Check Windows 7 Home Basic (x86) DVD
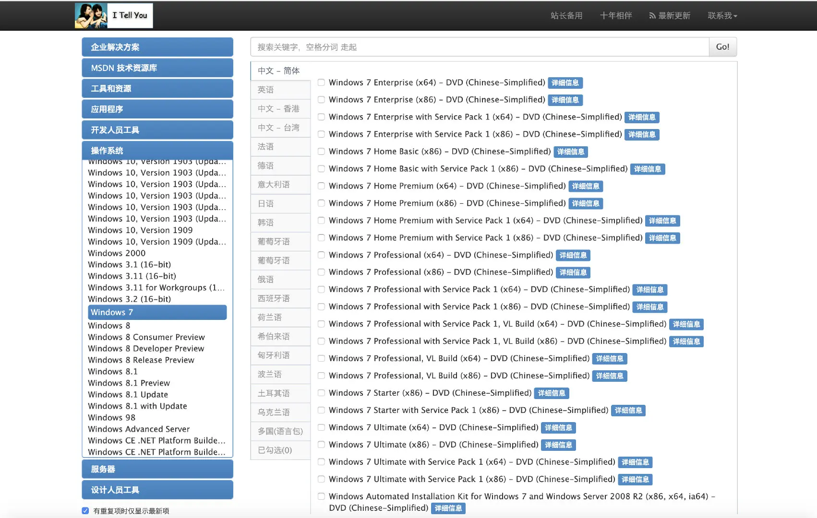The image size is (817, 518). (x=321, y=152)
